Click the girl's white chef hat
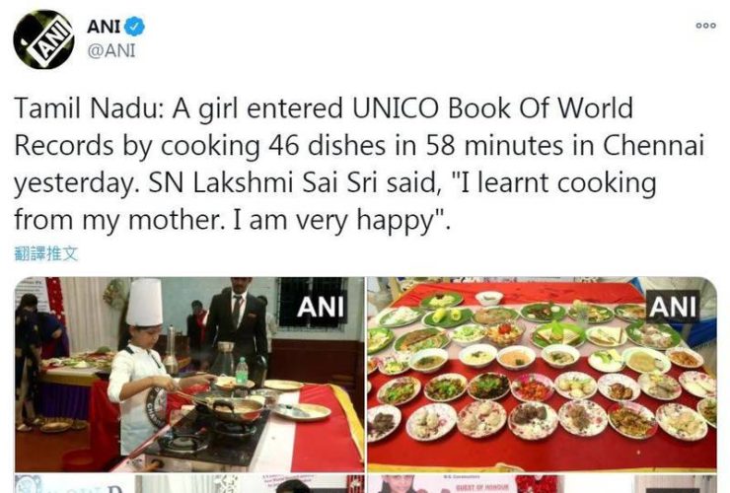This screenshot has height=493, width=730. (x=144, y=302)
